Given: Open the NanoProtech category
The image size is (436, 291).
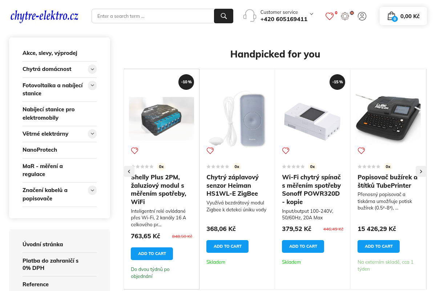Looking at the screenshot, I should pyautogui.click(x=40, y=150).
